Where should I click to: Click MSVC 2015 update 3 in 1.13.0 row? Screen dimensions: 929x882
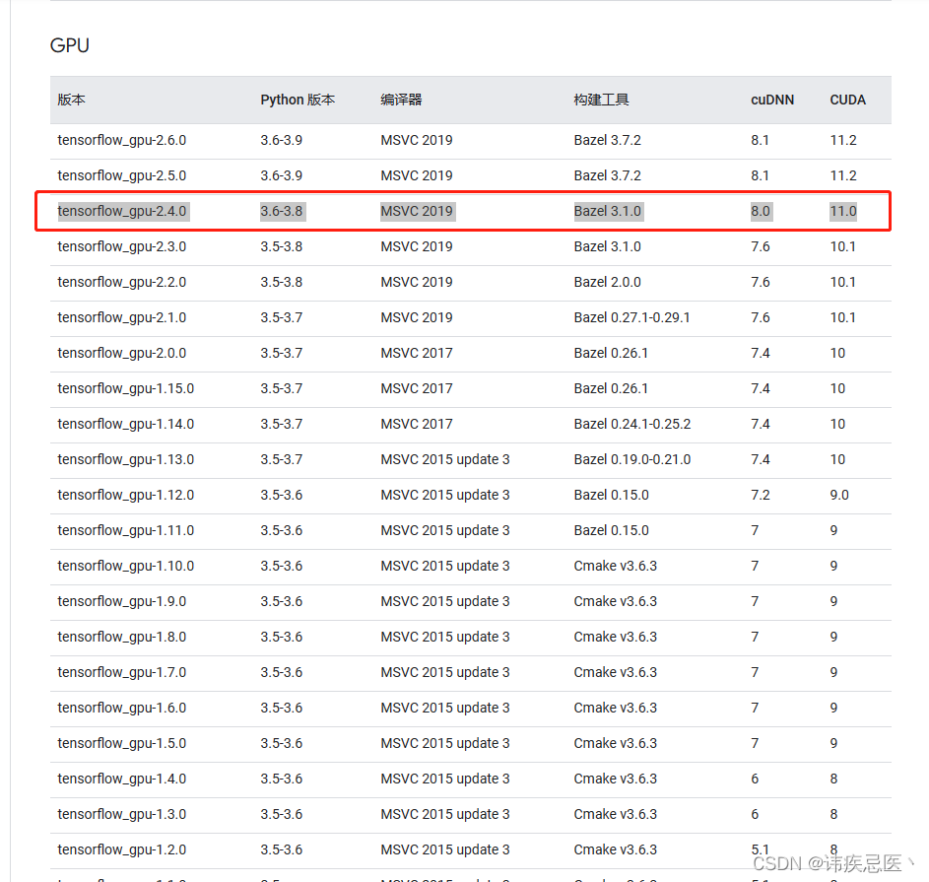coord(445,459)
